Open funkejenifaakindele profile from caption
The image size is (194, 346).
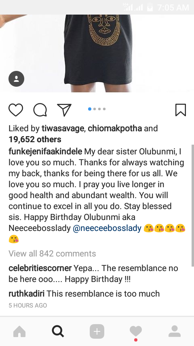pyautogui.click(x=45, y=152)
